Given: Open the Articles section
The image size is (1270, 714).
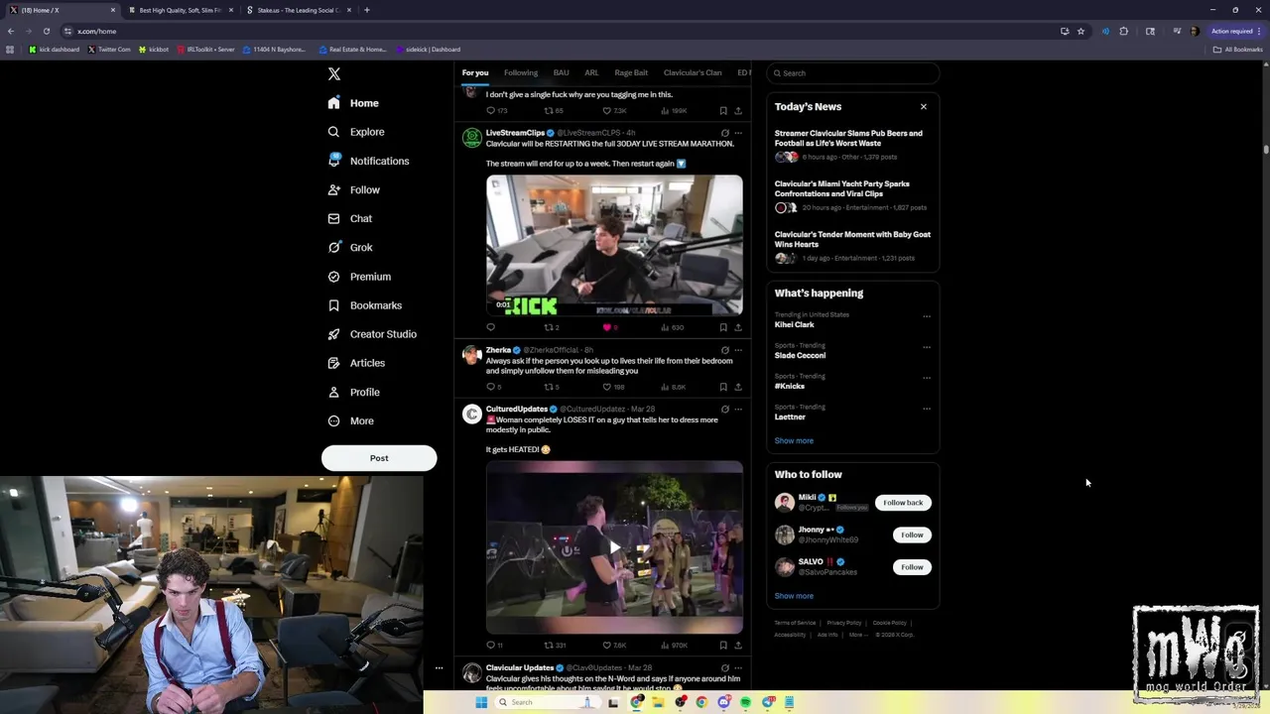Looking at the screenshot, I should tap(356, 363).
